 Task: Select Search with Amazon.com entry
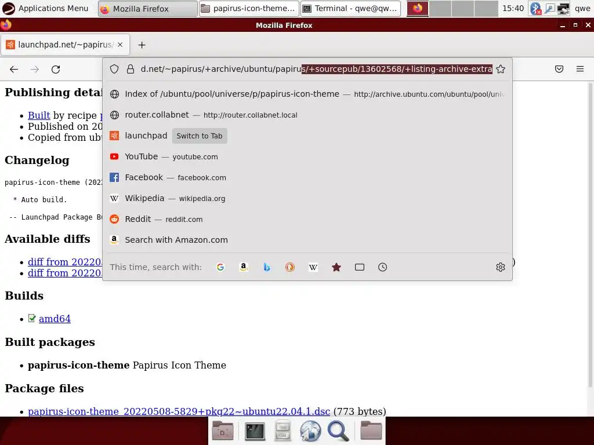point(307,240)
